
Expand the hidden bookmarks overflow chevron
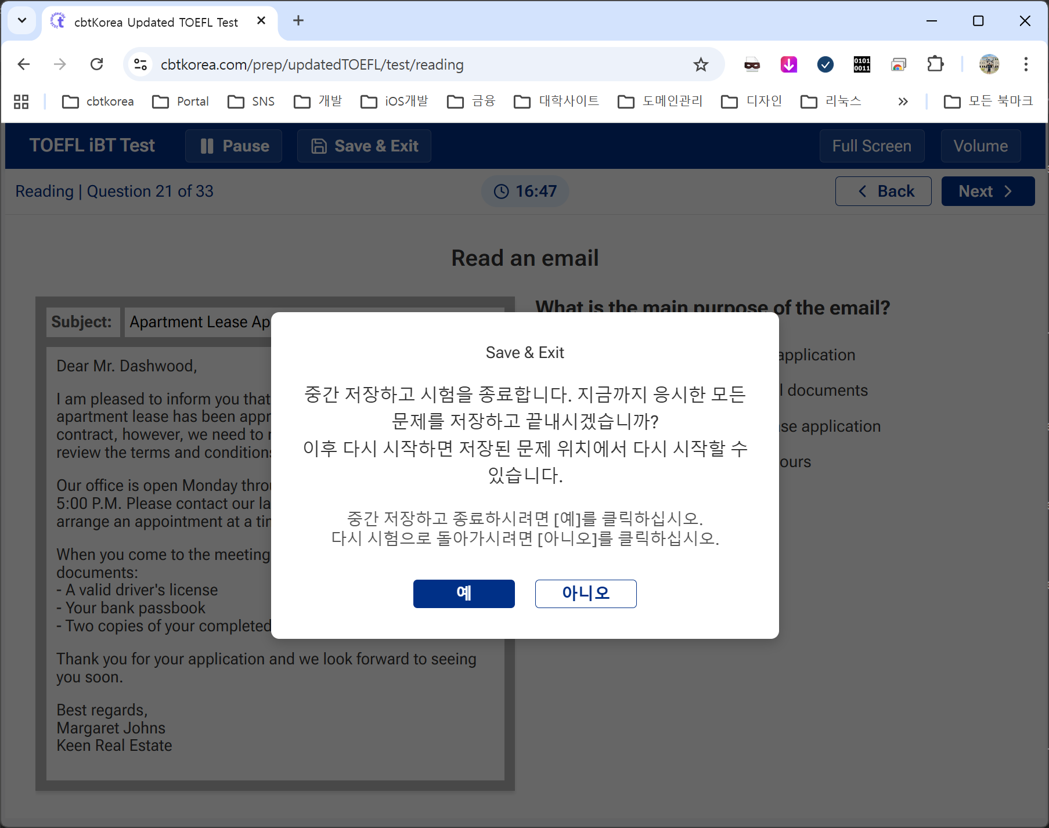tap(903, 102)
